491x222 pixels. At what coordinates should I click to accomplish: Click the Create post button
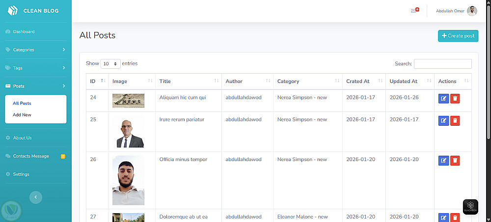[x=458, y=36]
